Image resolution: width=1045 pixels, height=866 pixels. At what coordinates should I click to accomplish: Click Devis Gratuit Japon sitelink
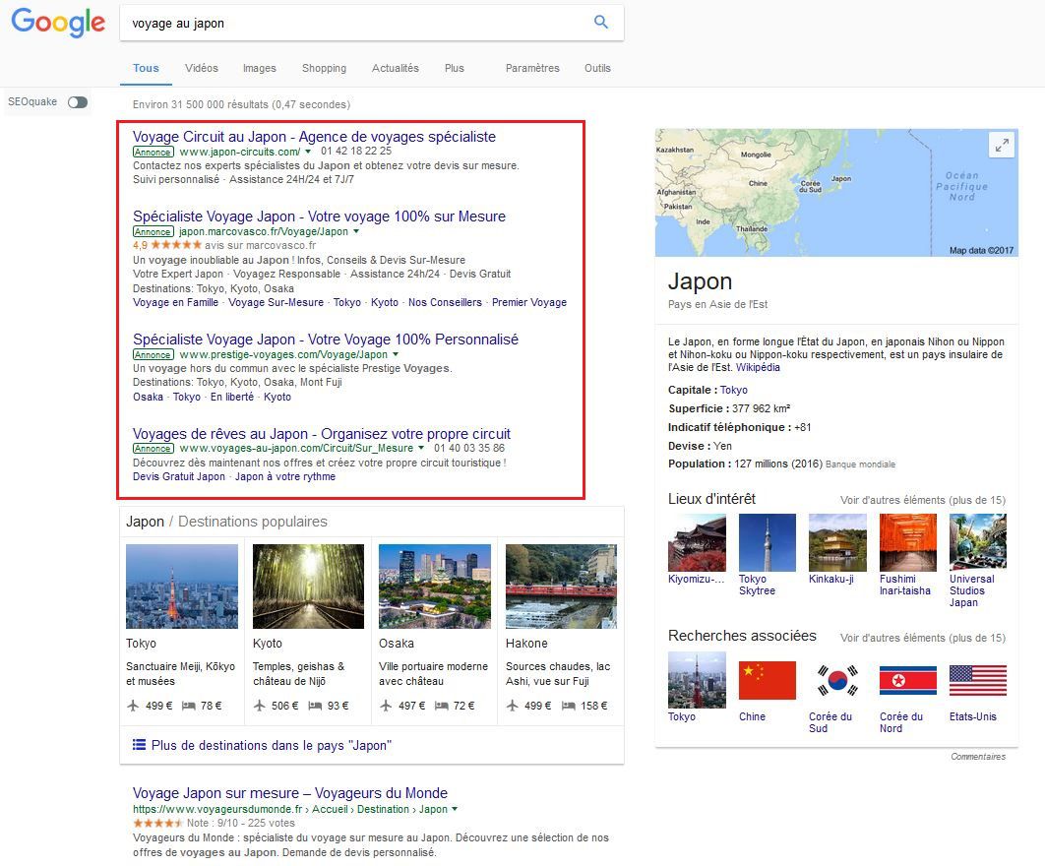(179, 476)
